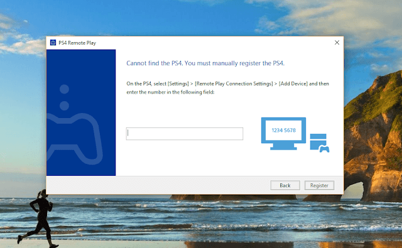Click the PS4 console illustration icon
This screenshot has height=248, width=402.
(318, 142)
